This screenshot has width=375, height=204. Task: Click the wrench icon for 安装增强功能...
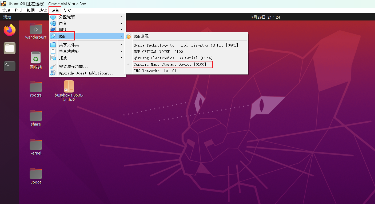(x=53, y=67)
